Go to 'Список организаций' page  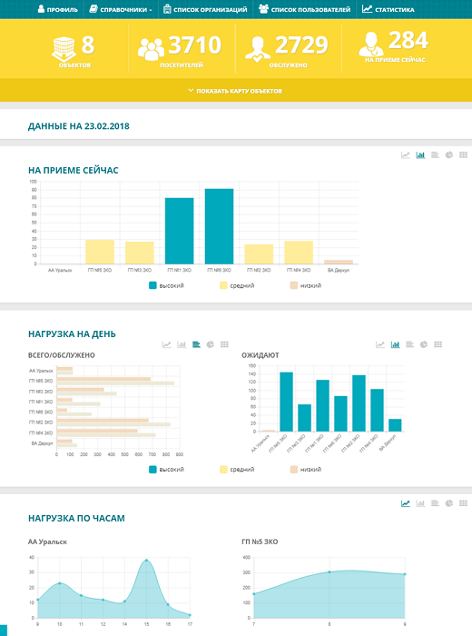pyautogui.click(x=205, y=9)
